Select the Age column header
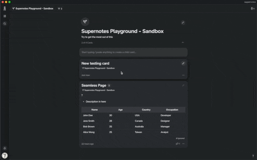 pos(120,110)
